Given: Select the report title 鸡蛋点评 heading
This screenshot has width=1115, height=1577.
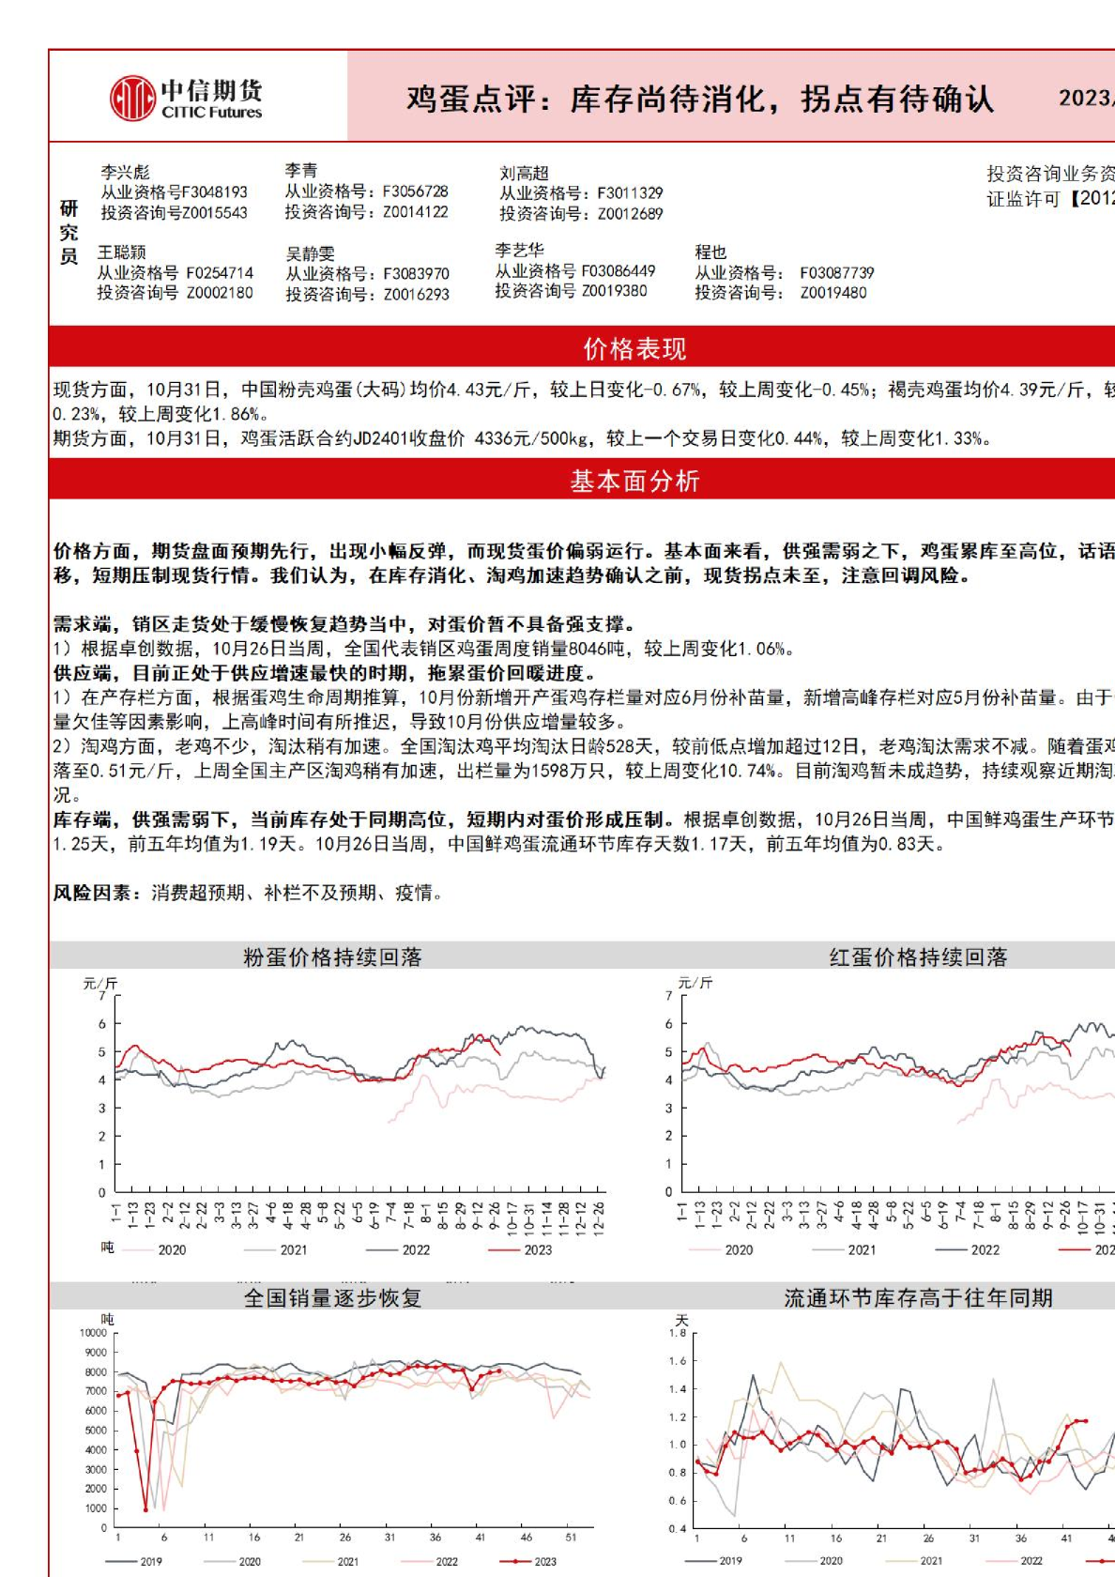Looking at the screenshot, I should (x=699, y=99).
